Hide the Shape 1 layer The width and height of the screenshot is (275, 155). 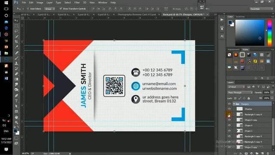click(x=229, y=131)
